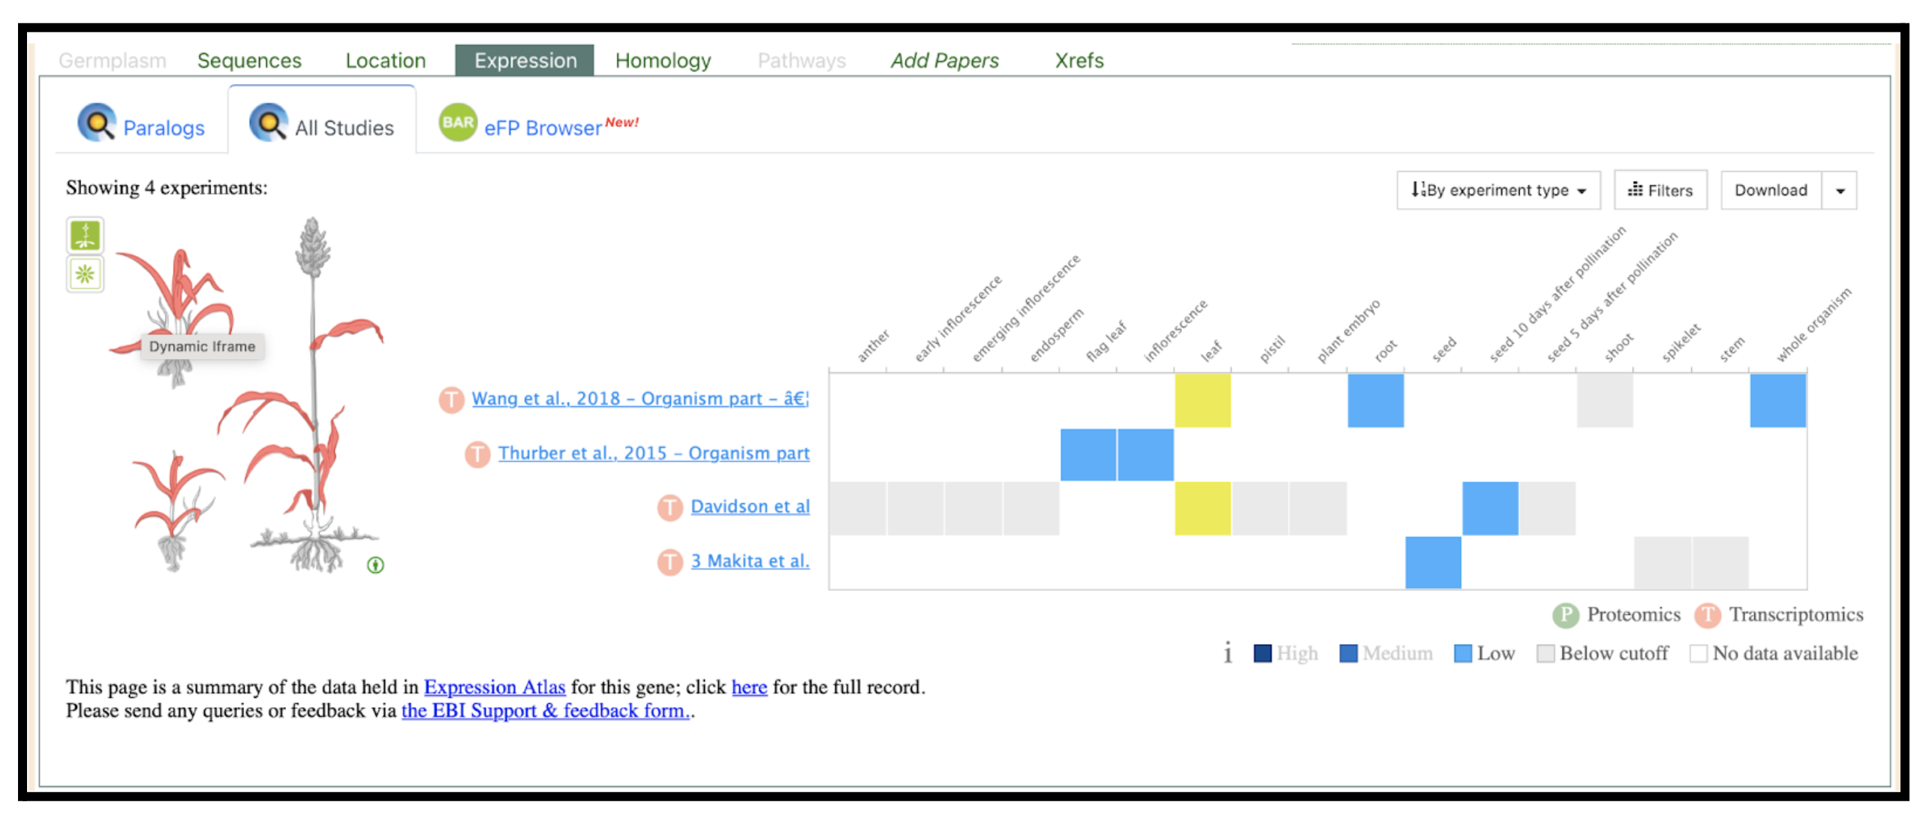Click the Transcriptomics legend T icon
Screen dimensions: 1920x820
tap(1708, 615)
